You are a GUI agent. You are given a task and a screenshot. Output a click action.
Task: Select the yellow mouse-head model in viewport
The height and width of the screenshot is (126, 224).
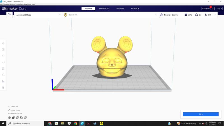click(x=112, y=63)
